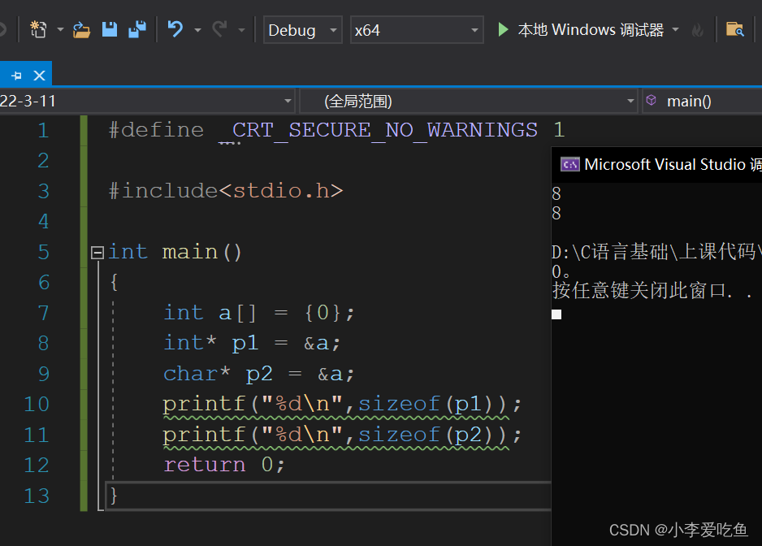The image size is (762, 546).
Task: Open the Debug configuration dropdown
Action: (303, 30)
